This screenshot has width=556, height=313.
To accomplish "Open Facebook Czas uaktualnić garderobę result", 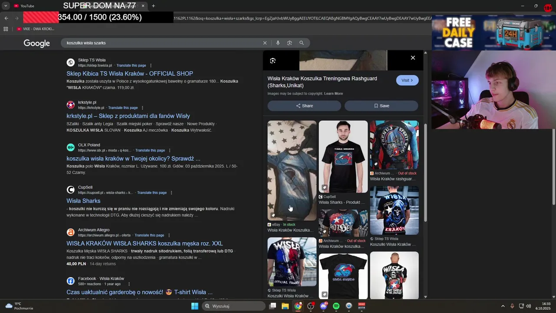I will point(139,292).
